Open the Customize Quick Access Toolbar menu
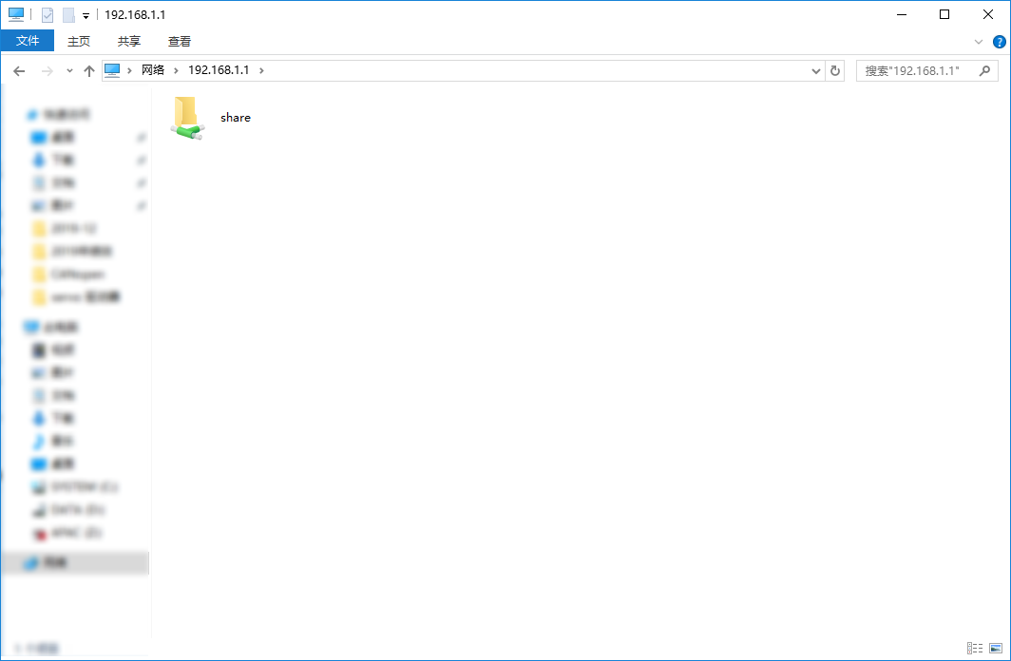The image size is (1011, 661). point(86,14)
